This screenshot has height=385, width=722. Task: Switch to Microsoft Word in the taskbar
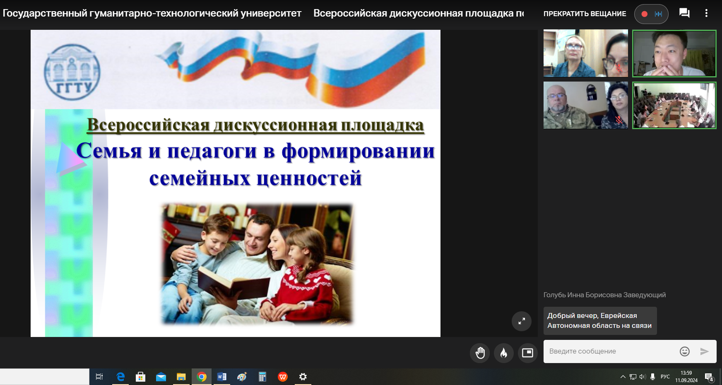(x=222, y=377)
